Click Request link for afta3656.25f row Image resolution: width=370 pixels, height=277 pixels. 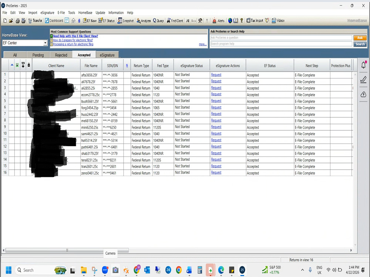tap(216, 75)
